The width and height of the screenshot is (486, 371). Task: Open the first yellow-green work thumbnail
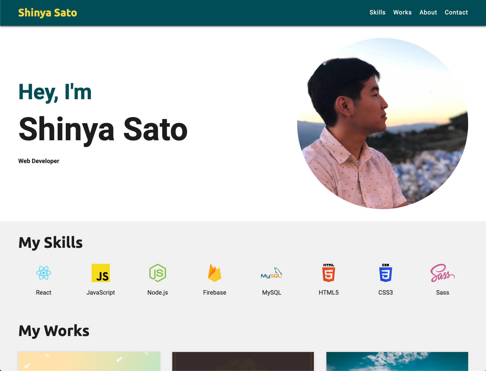[89, 361]
